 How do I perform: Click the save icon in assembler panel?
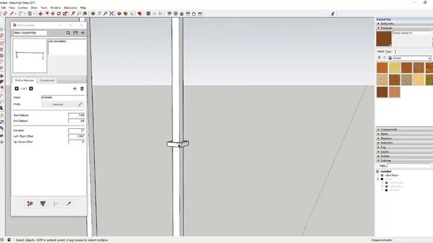(x=75, y=33)
